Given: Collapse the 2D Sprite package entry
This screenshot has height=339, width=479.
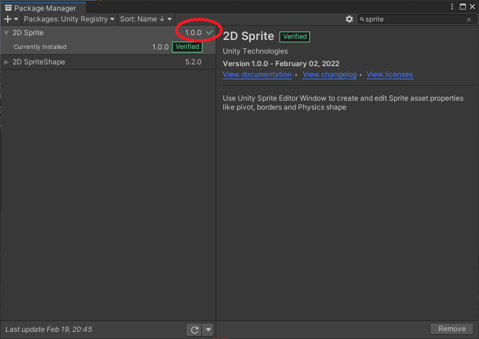Looking at the screenshot, I should click(6, 33).
